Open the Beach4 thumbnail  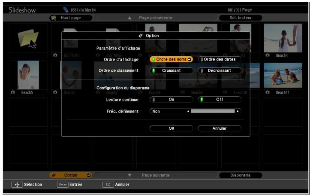283,38
